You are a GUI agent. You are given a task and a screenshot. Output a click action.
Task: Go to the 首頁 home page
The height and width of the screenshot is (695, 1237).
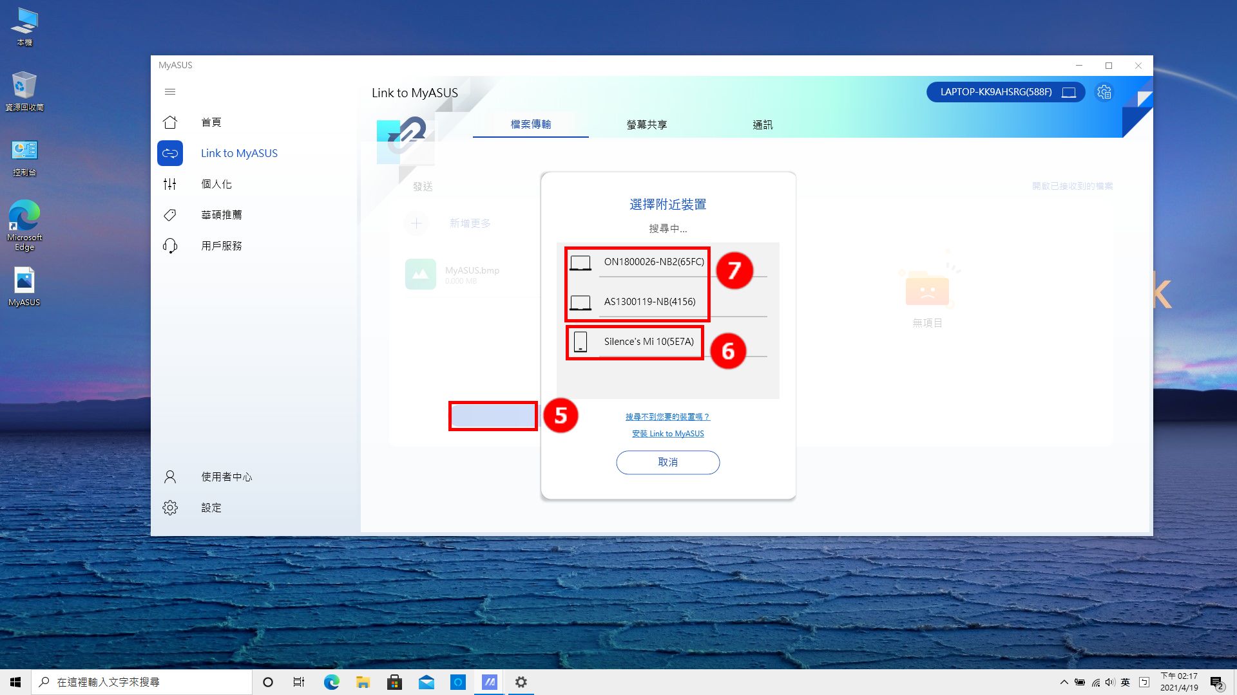[211, 122]
